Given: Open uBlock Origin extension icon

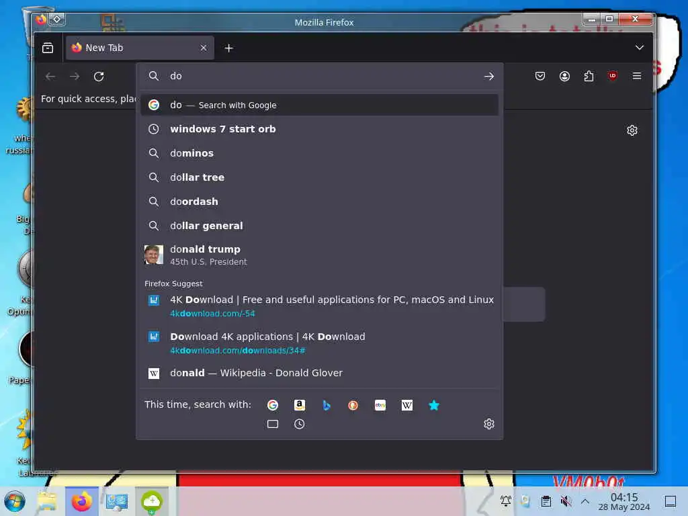Looking at the screenshot, I should click(x=613, y=77).
